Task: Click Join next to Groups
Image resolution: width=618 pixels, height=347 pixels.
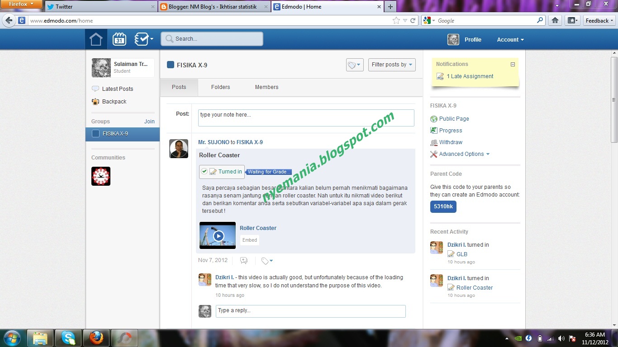Action: coord(149,121)
